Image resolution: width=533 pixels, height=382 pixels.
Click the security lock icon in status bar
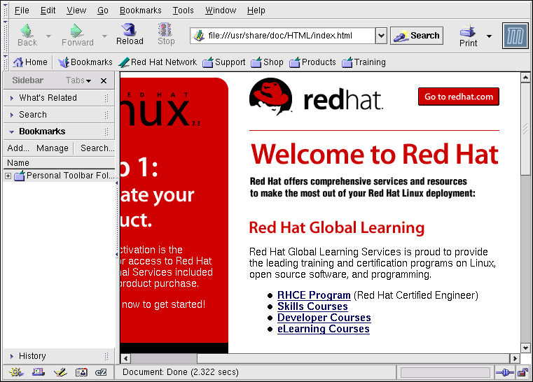click(522, 372)
